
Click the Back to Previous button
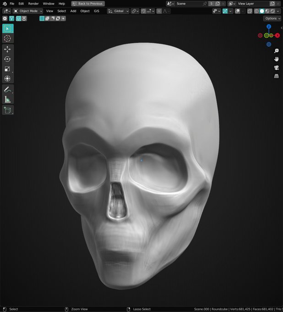point(88,4)
